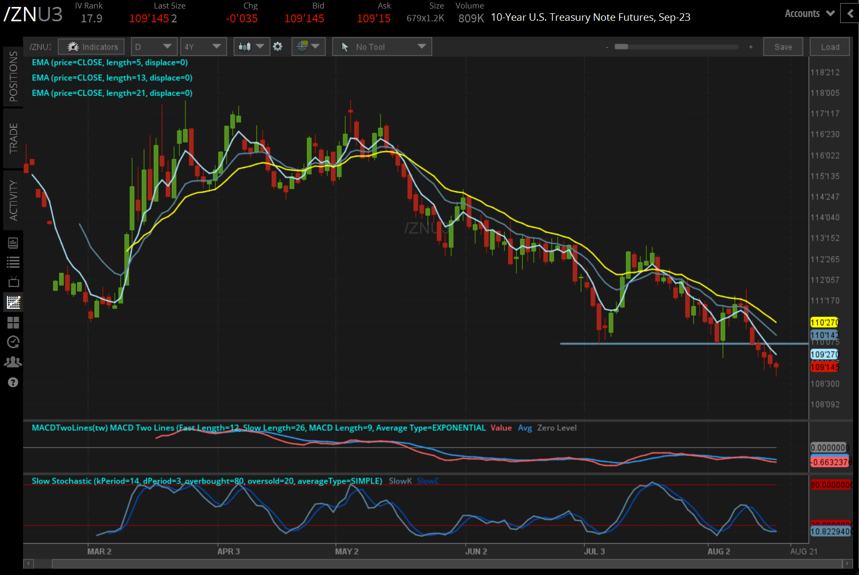Click the chart zoom slider handle

[621, 47]
